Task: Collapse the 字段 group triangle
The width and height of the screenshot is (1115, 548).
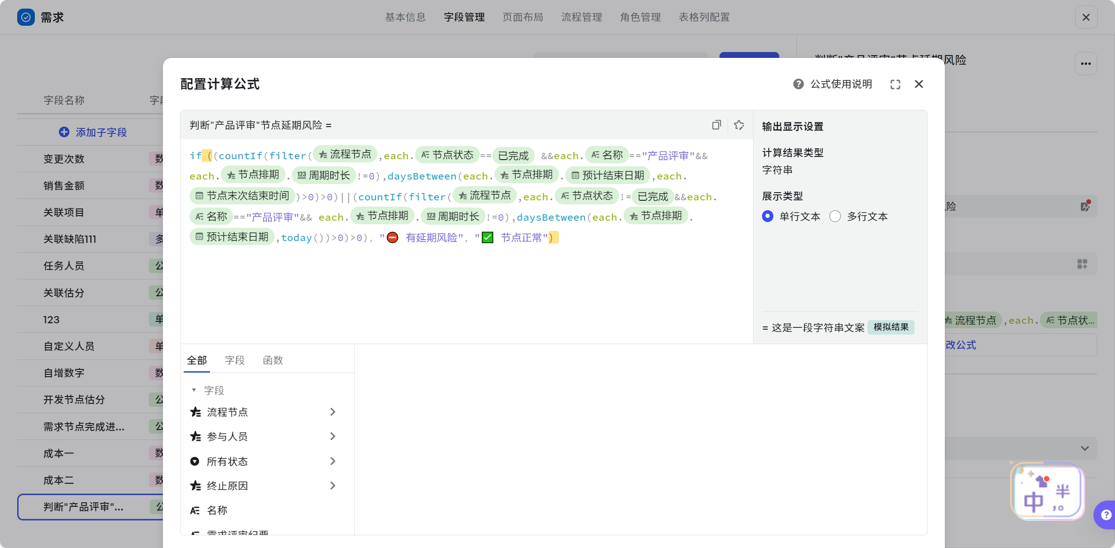Action: click(x=194, y=390)
